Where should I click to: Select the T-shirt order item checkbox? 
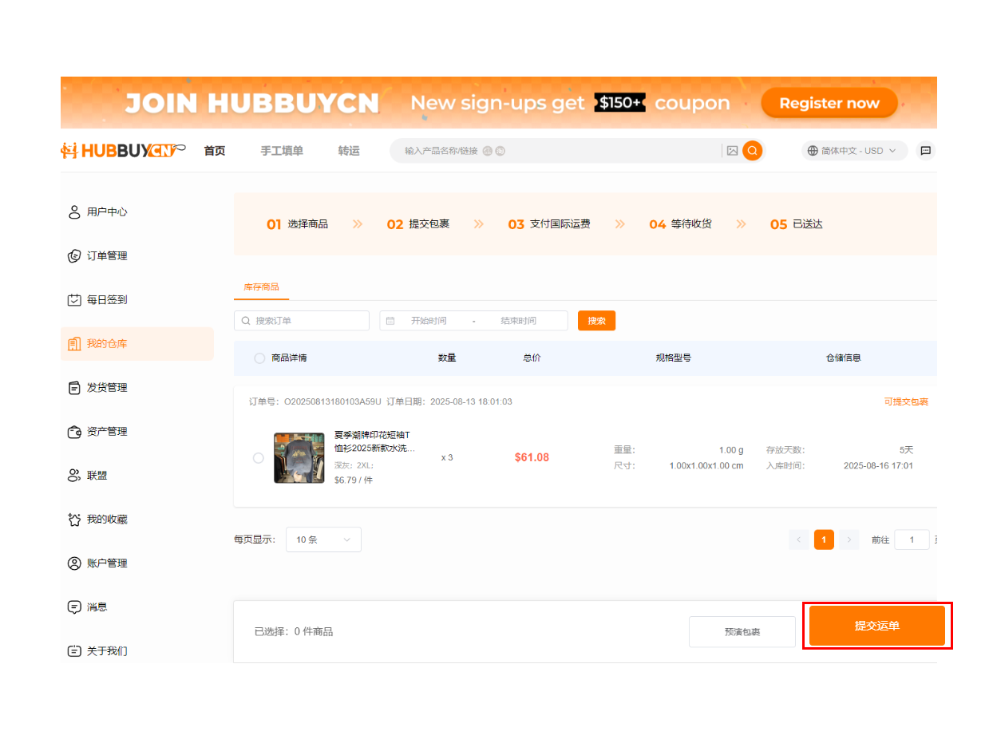click(x=259, y=458)
